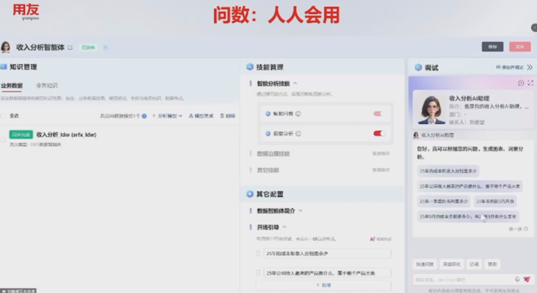Open the 分析模型 dropdown
The width and height of the screenshot is (537, 293).
(x=167, y=116)
